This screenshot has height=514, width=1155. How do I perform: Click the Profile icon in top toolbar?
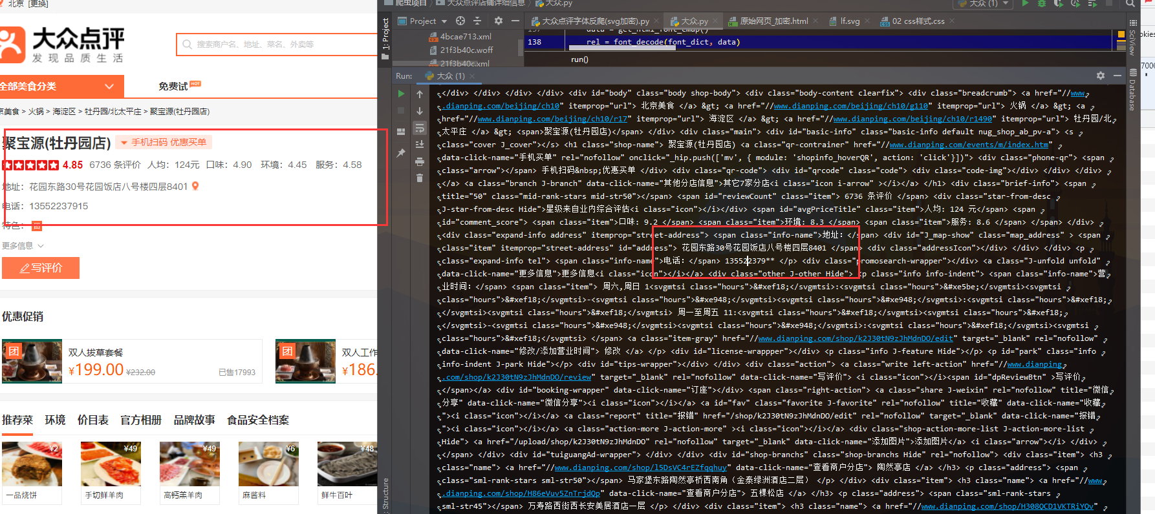point(1075,3)
